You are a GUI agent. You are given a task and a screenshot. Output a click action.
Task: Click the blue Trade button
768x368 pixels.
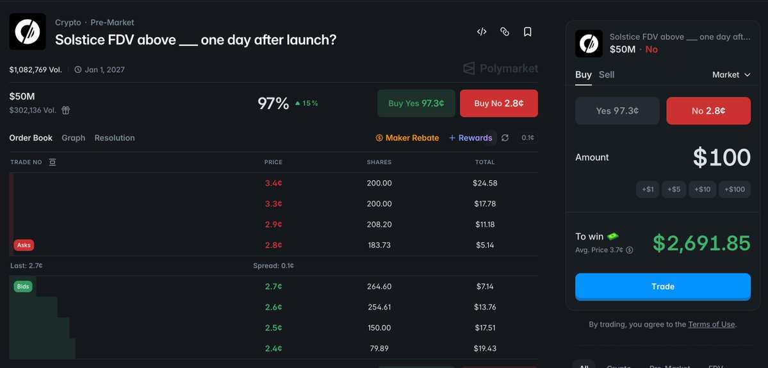pos(663,287)
